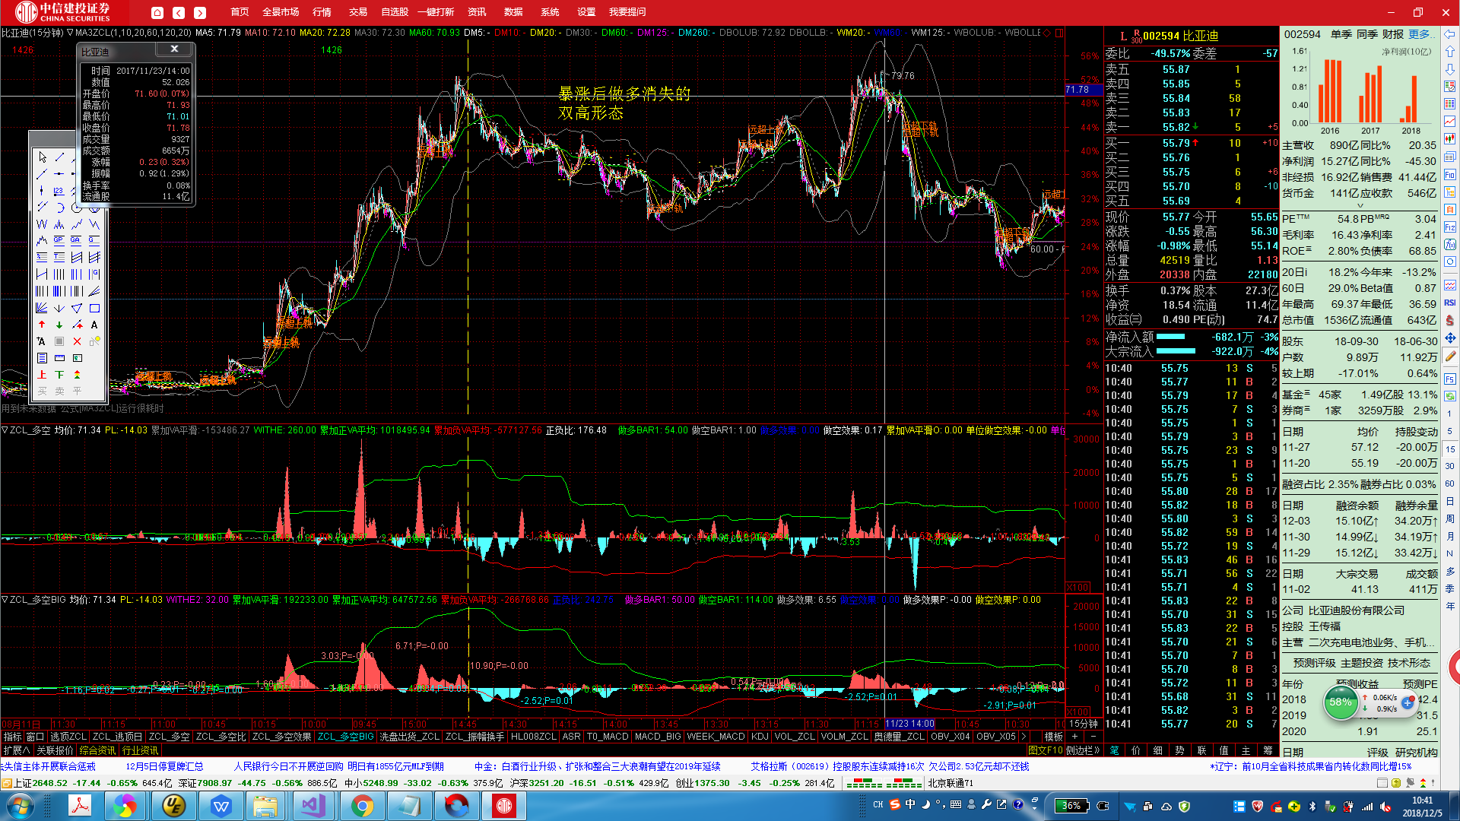1460x821 pixels.
Task: Expand the 扩展 panel at bottom left
Action: [16, 750]
